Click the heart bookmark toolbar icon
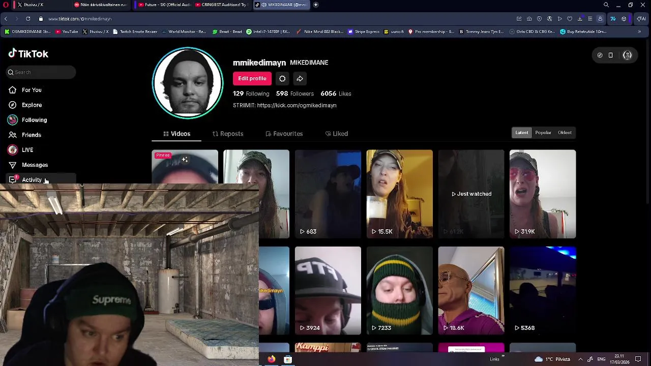This screenshot has height=366, width=651. pos(570,19)
